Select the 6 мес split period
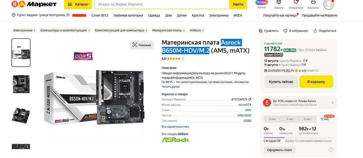The image size is (363, 158). pyautogui.click(x=307, y=119)
